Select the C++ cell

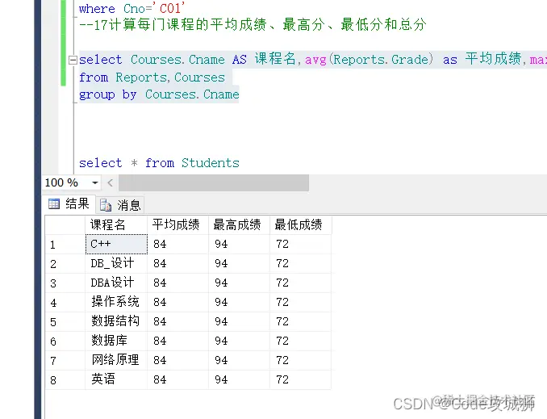[116, 244]
